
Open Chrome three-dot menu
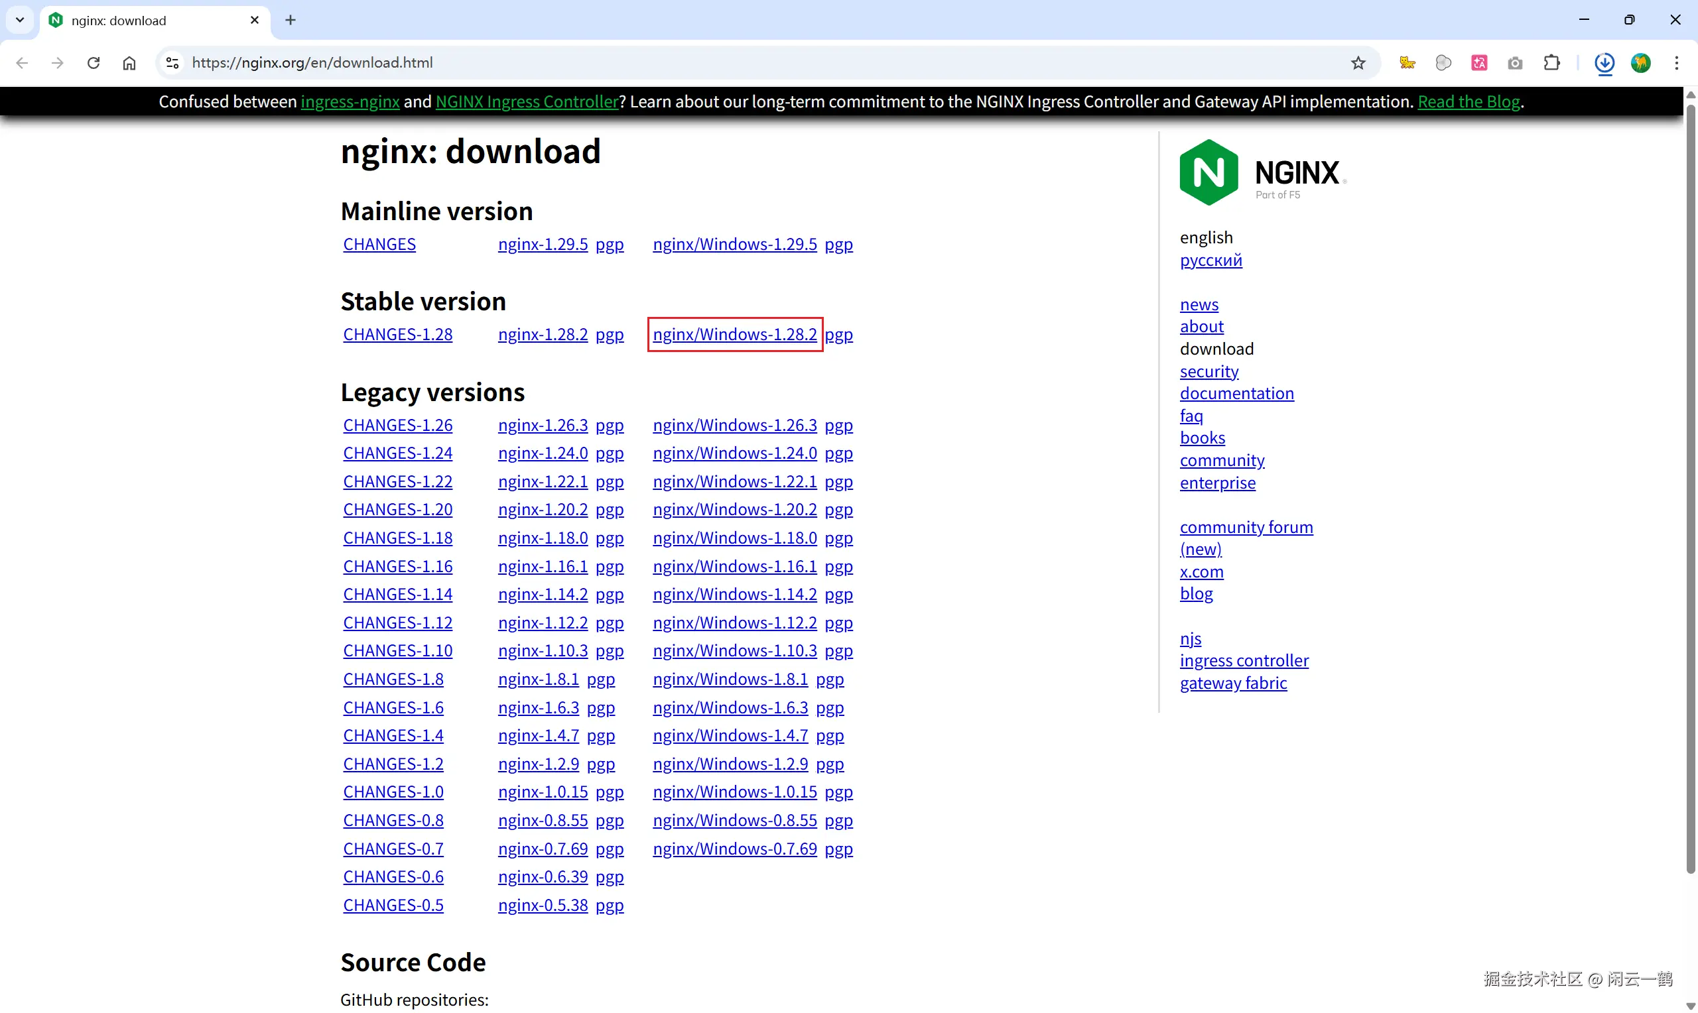pos(1676,63)
